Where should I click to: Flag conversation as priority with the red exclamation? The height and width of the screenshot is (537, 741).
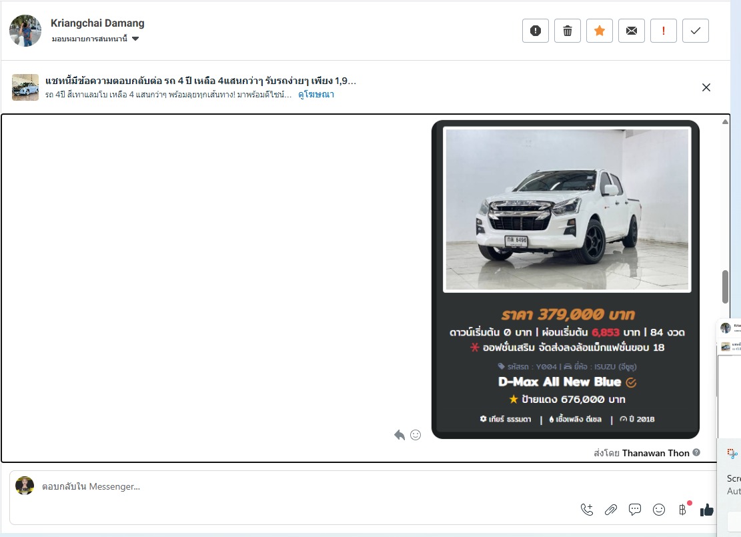[x=664, y=31]
